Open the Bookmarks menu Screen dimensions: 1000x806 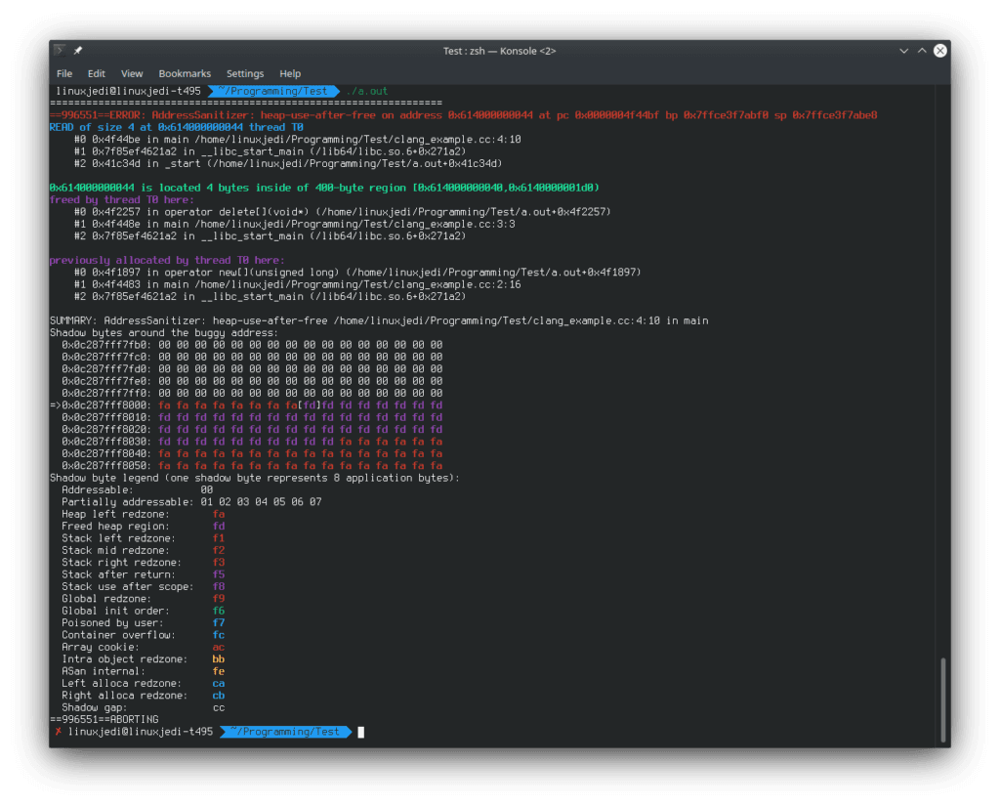coord(185,73)
